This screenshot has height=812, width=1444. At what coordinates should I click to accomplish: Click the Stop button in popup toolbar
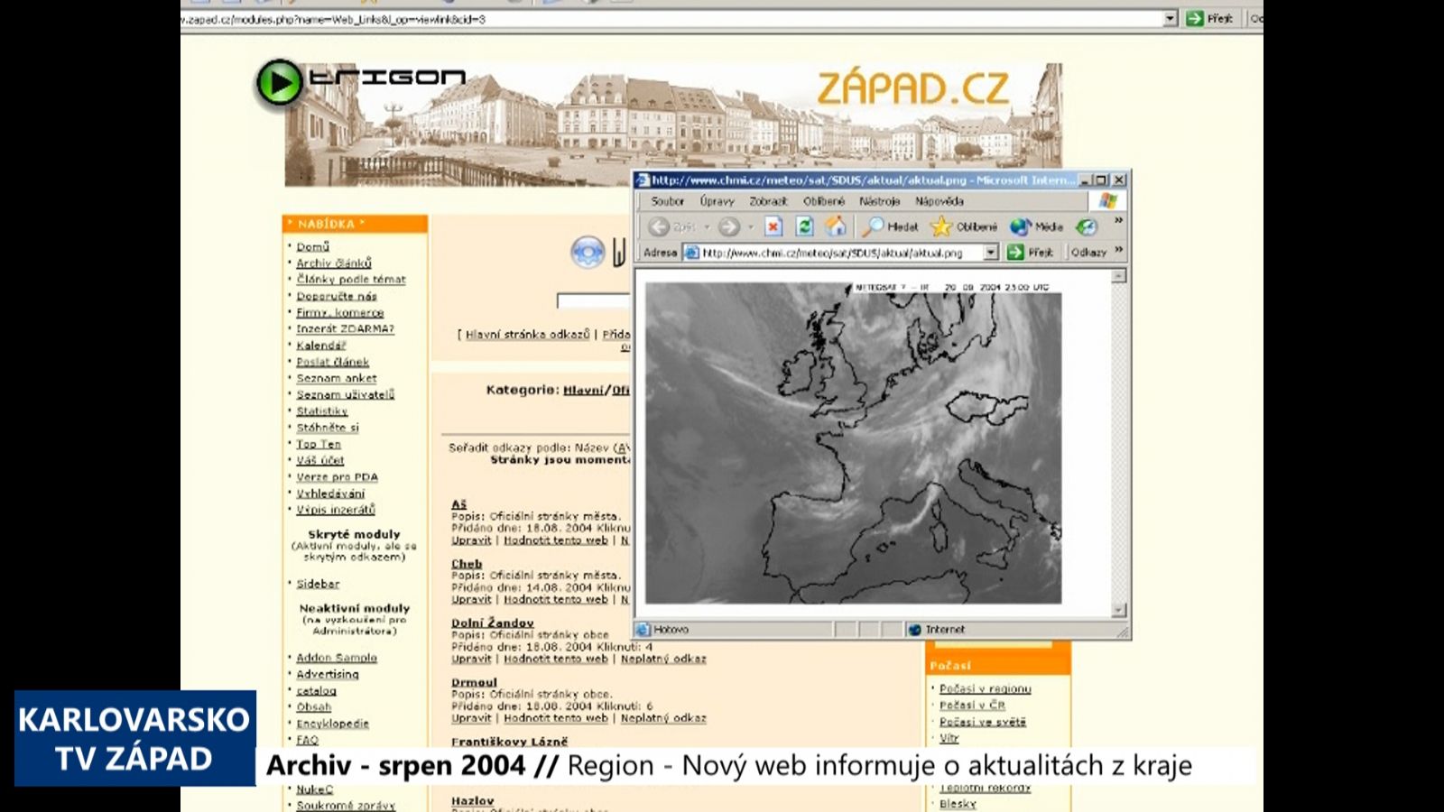point(773,226)
